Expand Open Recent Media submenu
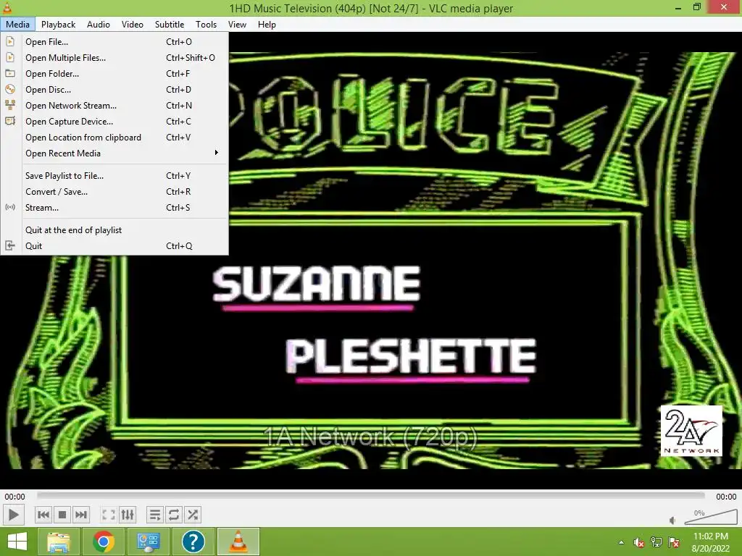742x556 pixels. [114, 153]
